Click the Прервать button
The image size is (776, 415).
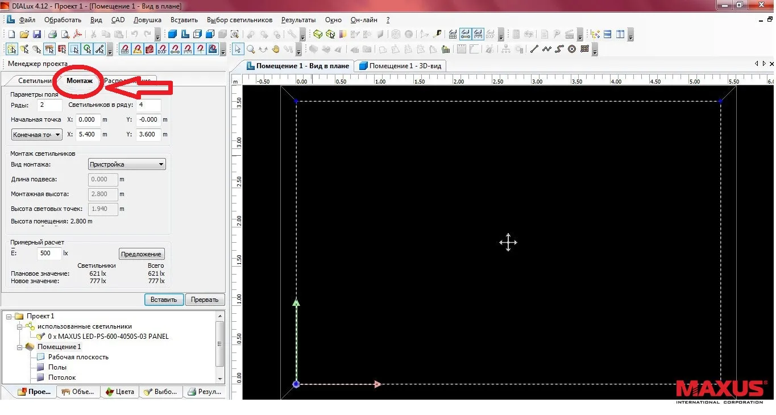coord(205,300)
